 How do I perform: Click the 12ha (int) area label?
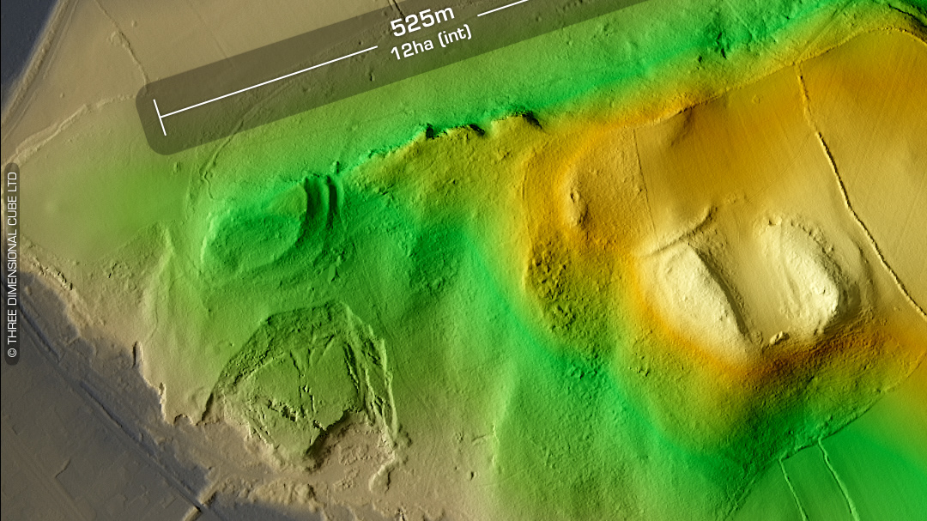pyautogui.click(x=431, y=42)
